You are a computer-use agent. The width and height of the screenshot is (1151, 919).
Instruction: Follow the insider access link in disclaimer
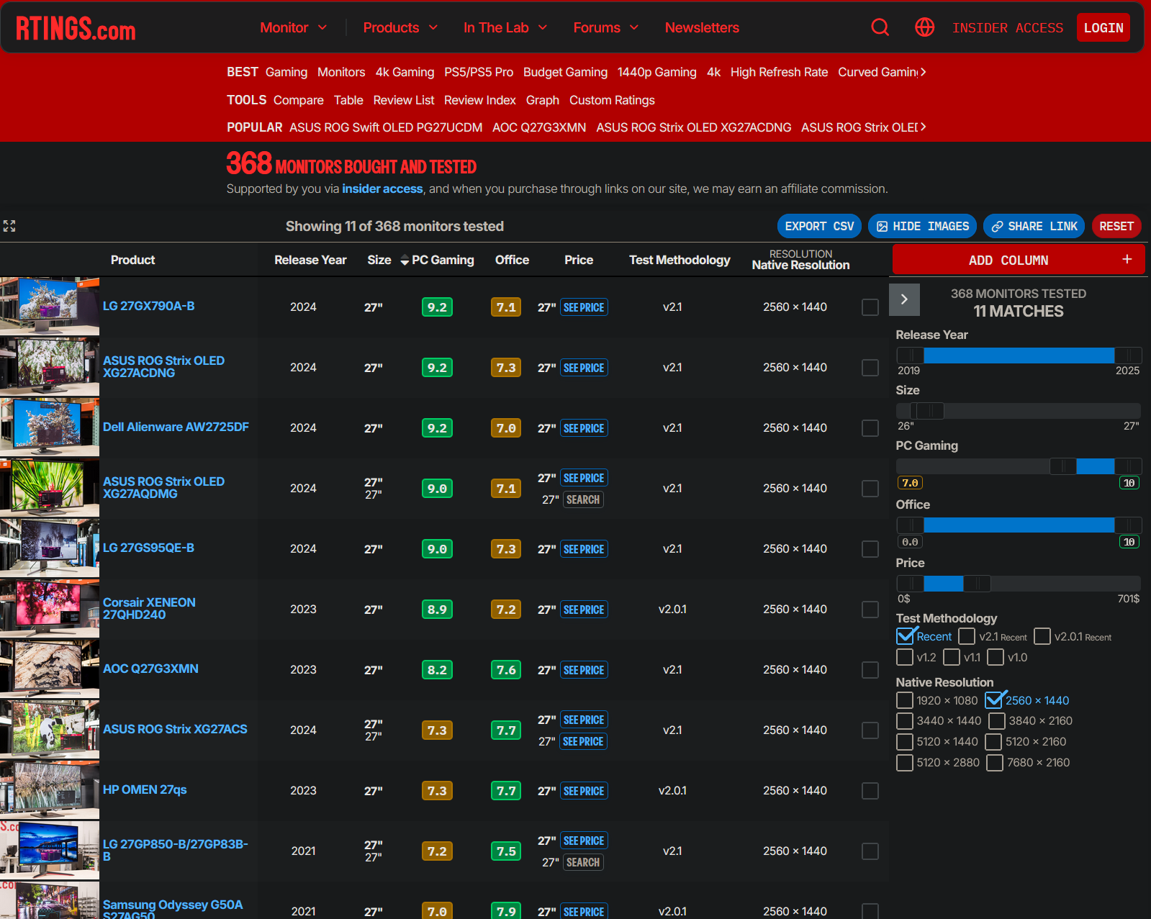point(382,189)
